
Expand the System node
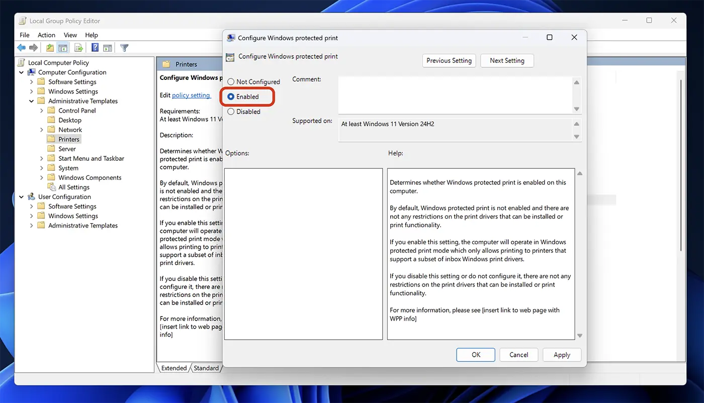[x=42, y=168]
